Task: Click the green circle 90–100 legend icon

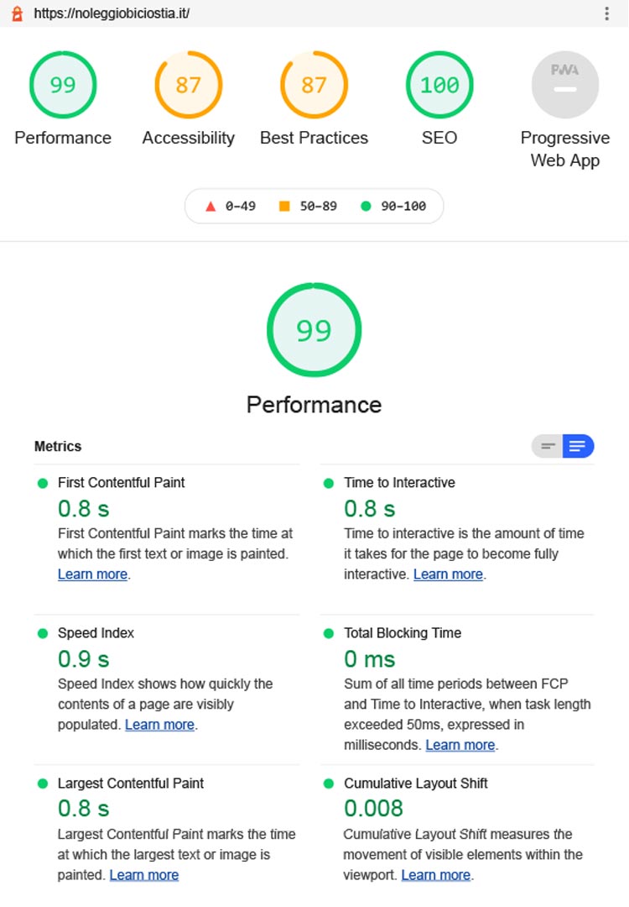Action: tap(365, 206)
